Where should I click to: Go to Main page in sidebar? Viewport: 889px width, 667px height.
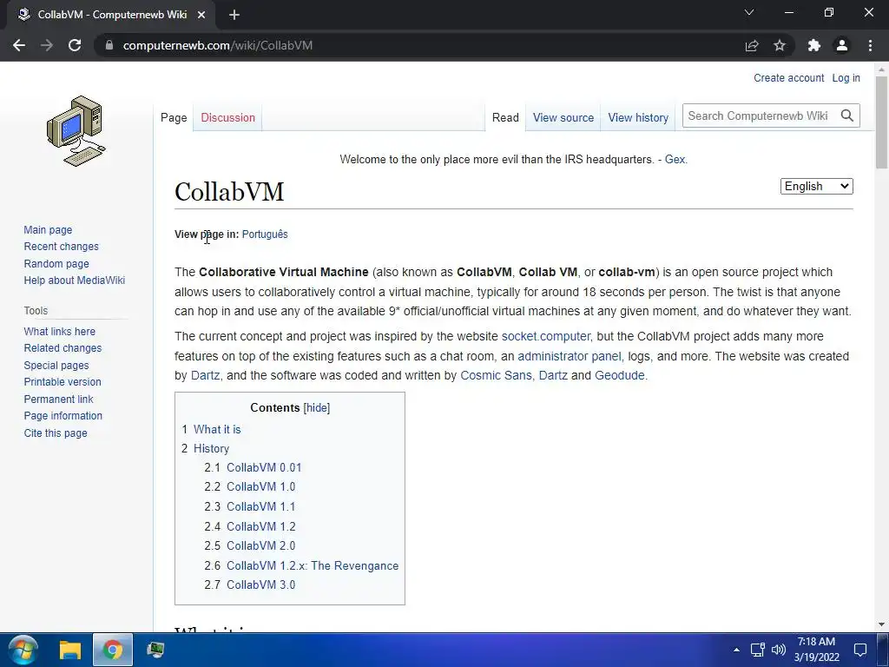coord(49,229)
